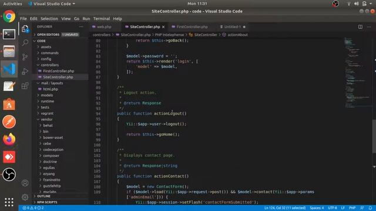Click the feedback icon in status bar

362,208
